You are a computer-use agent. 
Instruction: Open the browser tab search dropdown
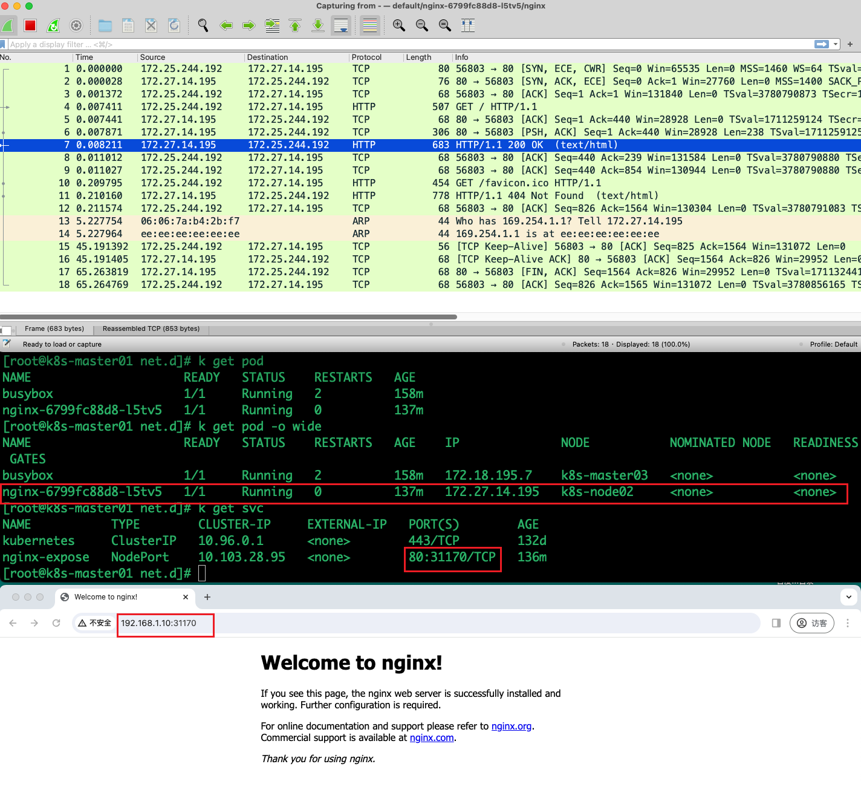(849, 597)
